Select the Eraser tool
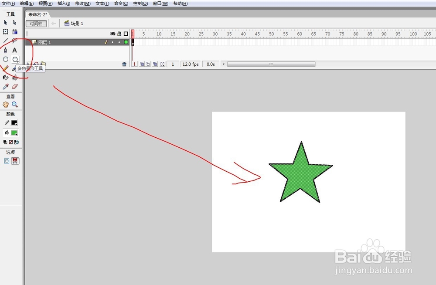This screenshot has width=436, height=285. pyautogui.click(x=15, y=86)
